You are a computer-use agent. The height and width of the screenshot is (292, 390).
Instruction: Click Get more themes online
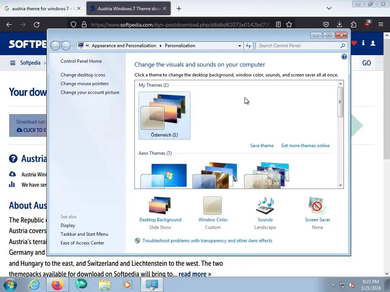click(305, 146)
